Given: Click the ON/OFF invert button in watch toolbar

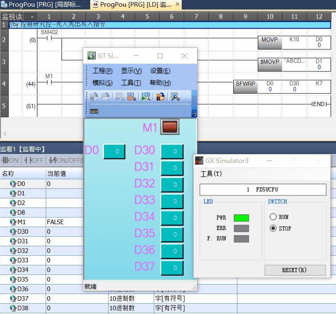Looking at the screenshot, I should 65,160.
